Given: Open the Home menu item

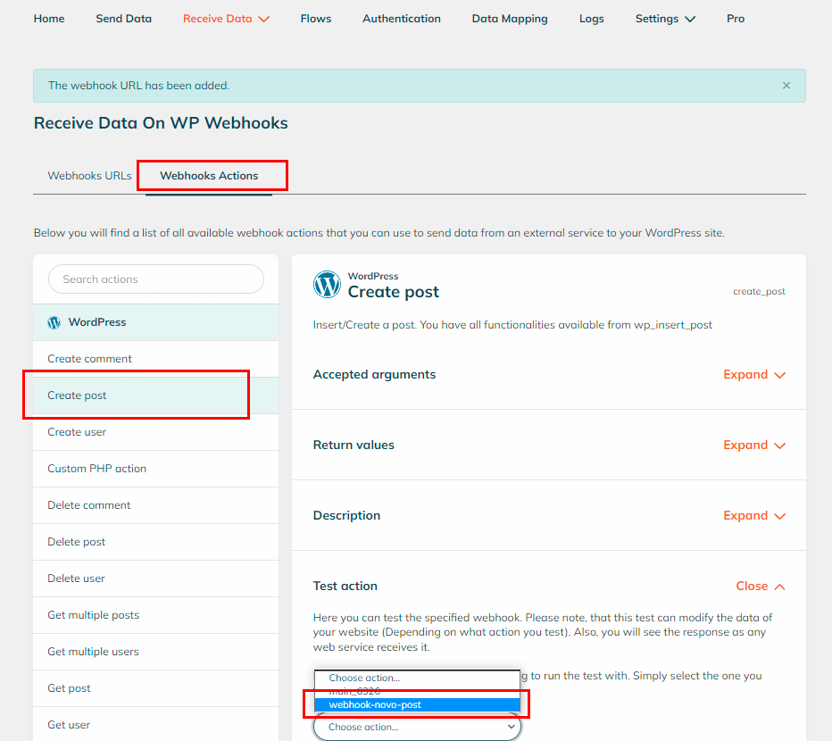Looking at the screenshot, I should [49, 19].
